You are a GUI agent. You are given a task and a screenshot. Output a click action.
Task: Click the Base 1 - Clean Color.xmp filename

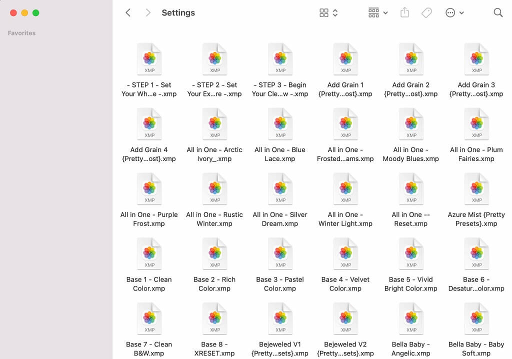pos(149,284)
